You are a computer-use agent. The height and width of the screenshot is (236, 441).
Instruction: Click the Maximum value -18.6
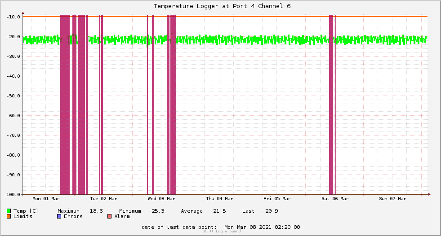coord(95,211)
